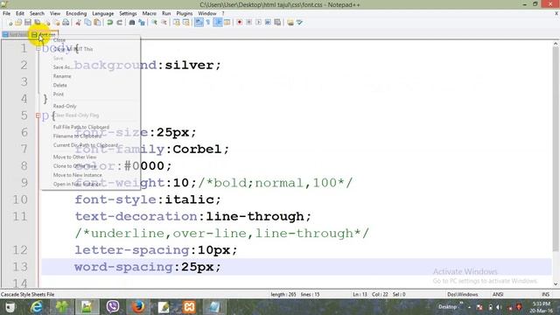This screenshot has width=560, height=315.
Task: Click the ANSI encoding status field
Action: pos(498,294)
